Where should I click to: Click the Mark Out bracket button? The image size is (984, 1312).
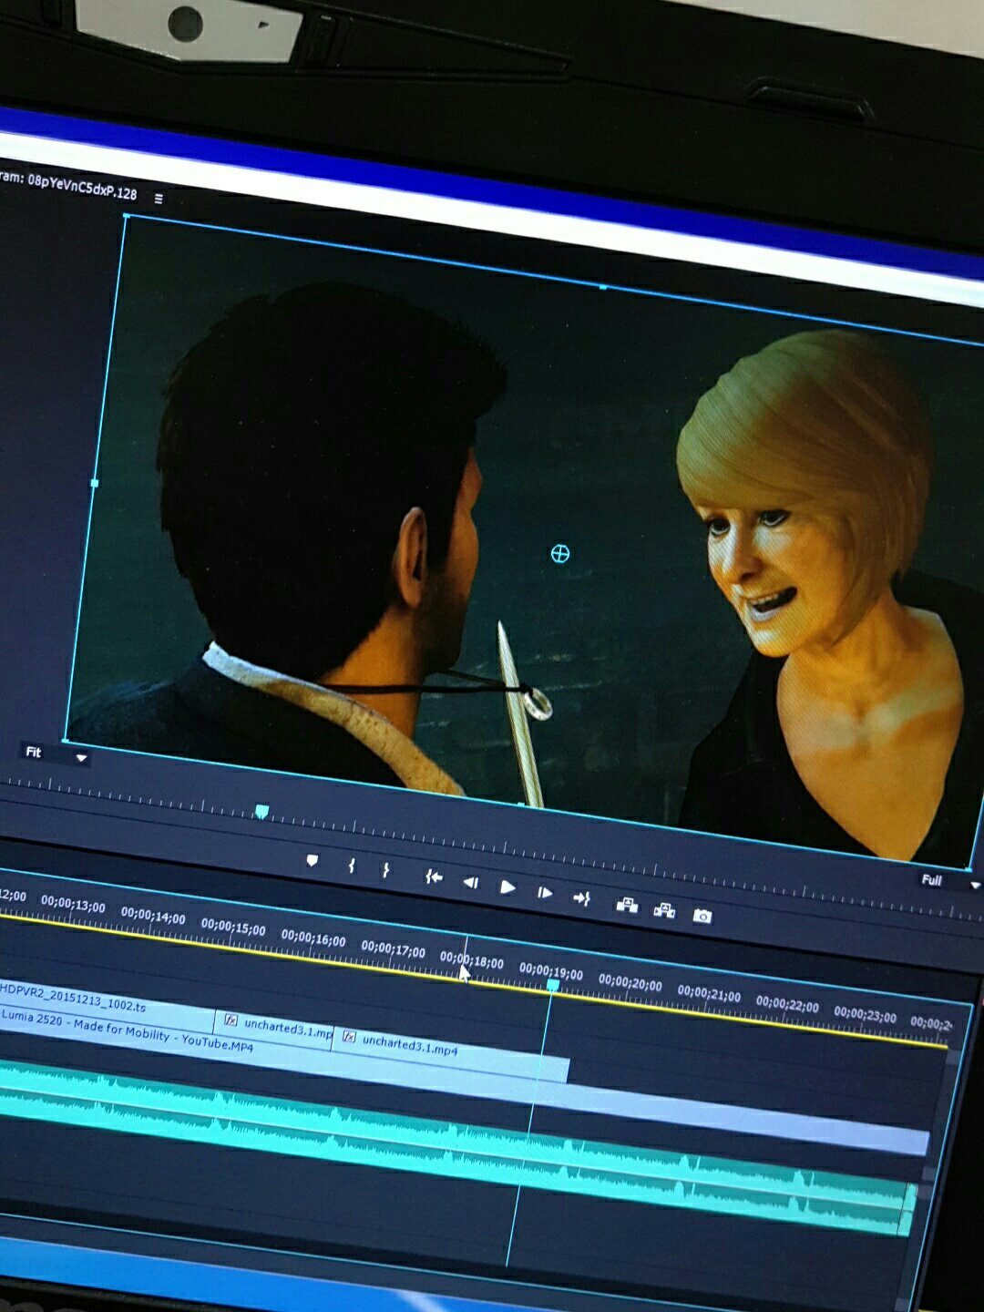pos(386,870)
